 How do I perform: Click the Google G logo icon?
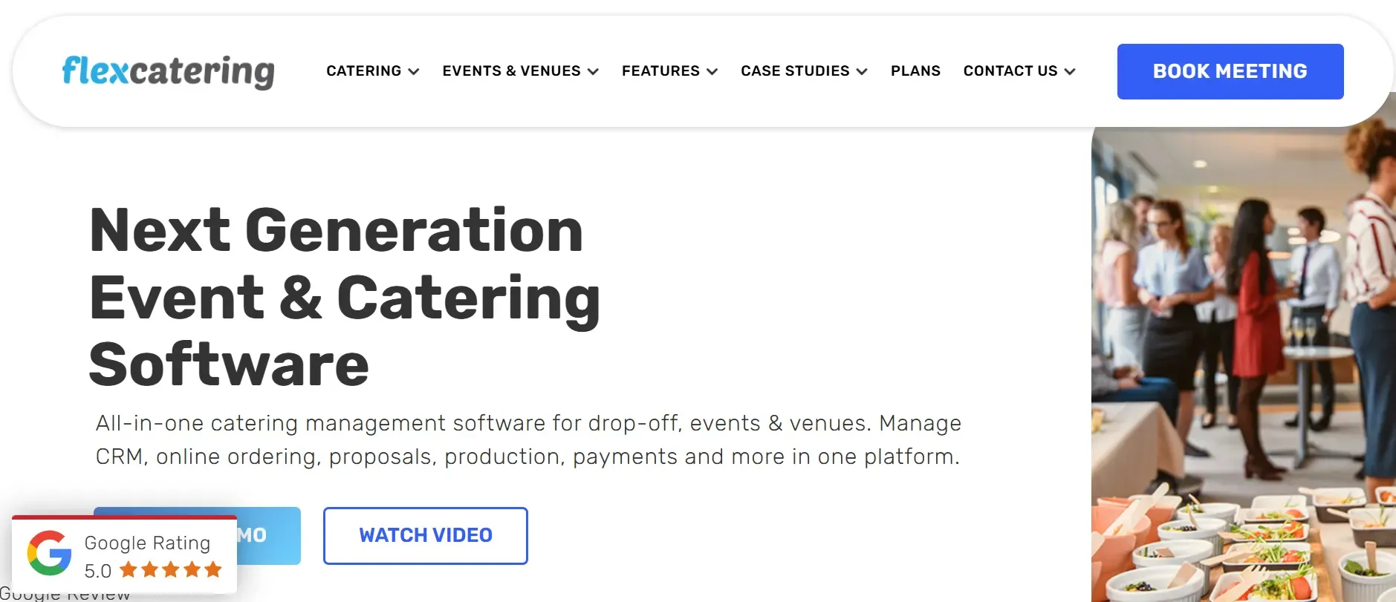49,553
